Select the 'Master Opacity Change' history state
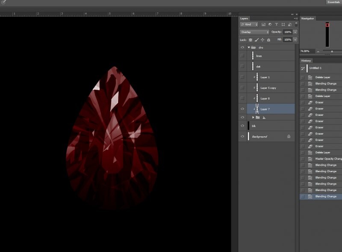Viewport: 342px width, 252px height. (x=328, y=158)
